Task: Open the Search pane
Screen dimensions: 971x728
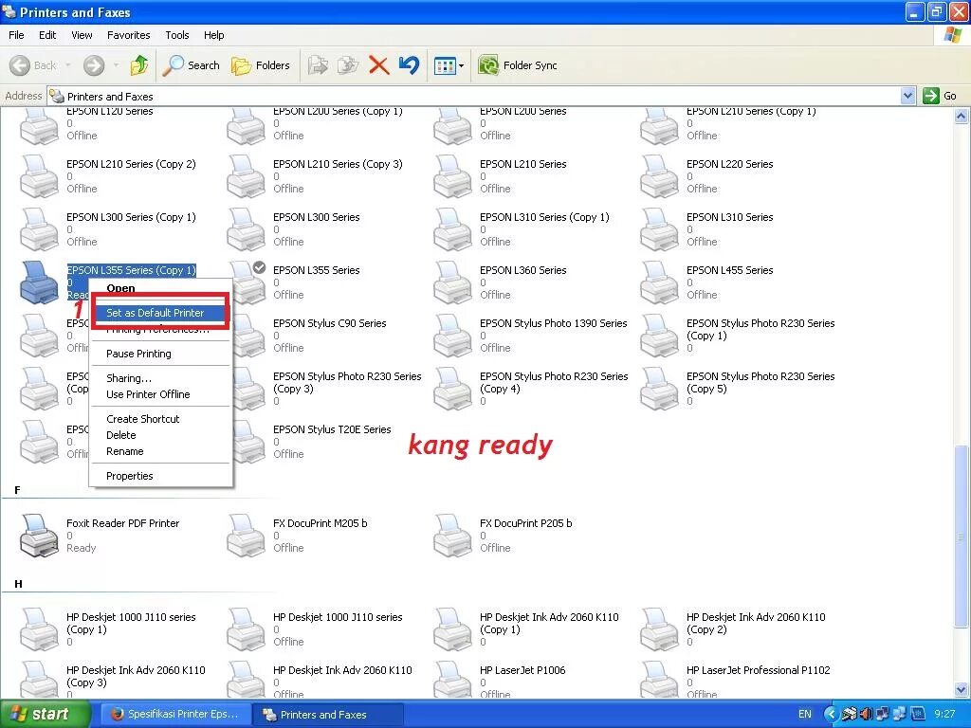Action: (x=191, y=65)
